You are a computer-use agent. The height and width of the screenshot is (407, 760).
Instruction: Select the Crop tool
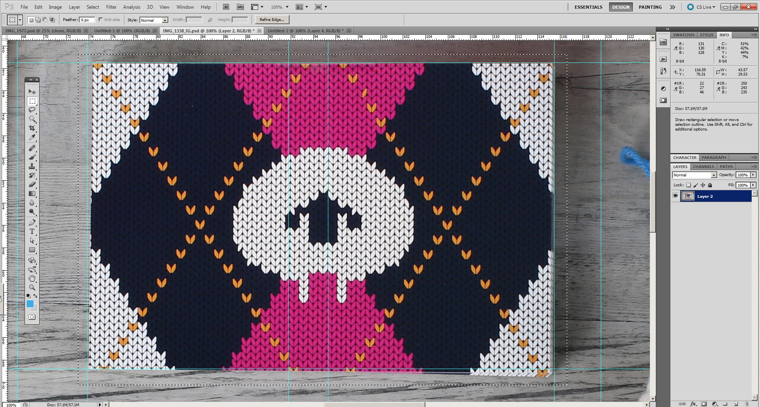click(32, 128)
